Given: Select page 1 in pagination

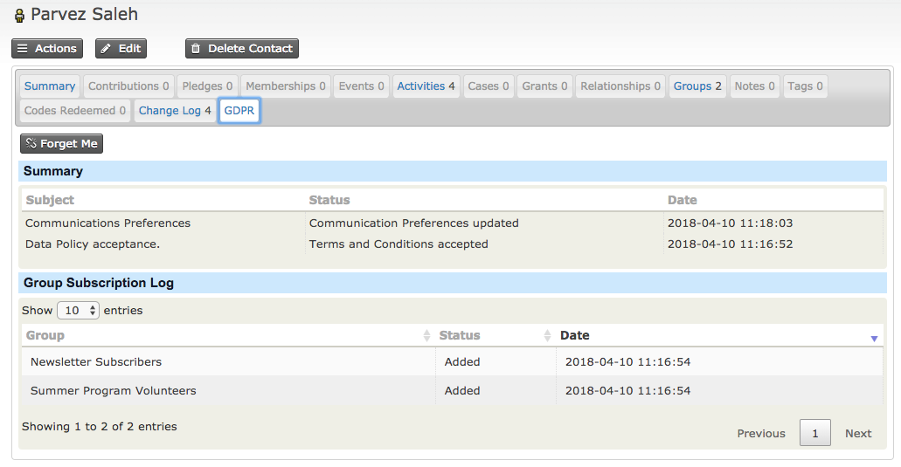Looking at the screenshot, I should pyautogui.click(x=814, y=433).
